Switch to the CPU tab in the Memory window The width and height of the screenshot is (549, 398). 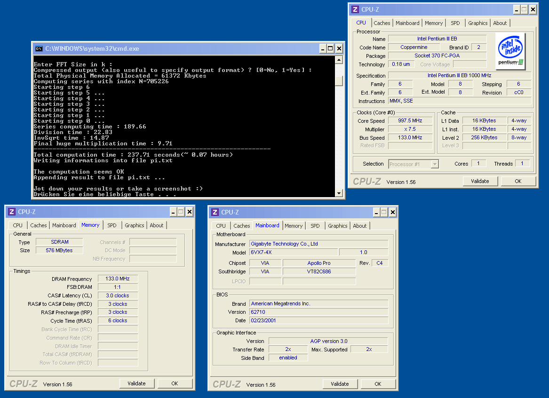[17, 225]
